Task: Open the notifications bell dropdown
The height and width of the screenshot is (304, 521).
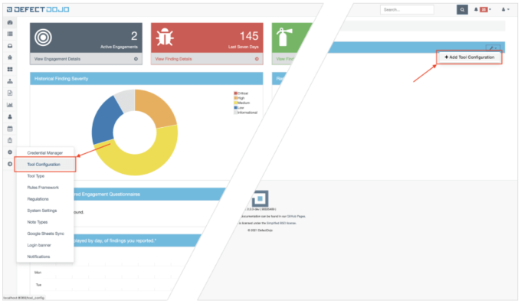Action: click(x=483, y=10)
